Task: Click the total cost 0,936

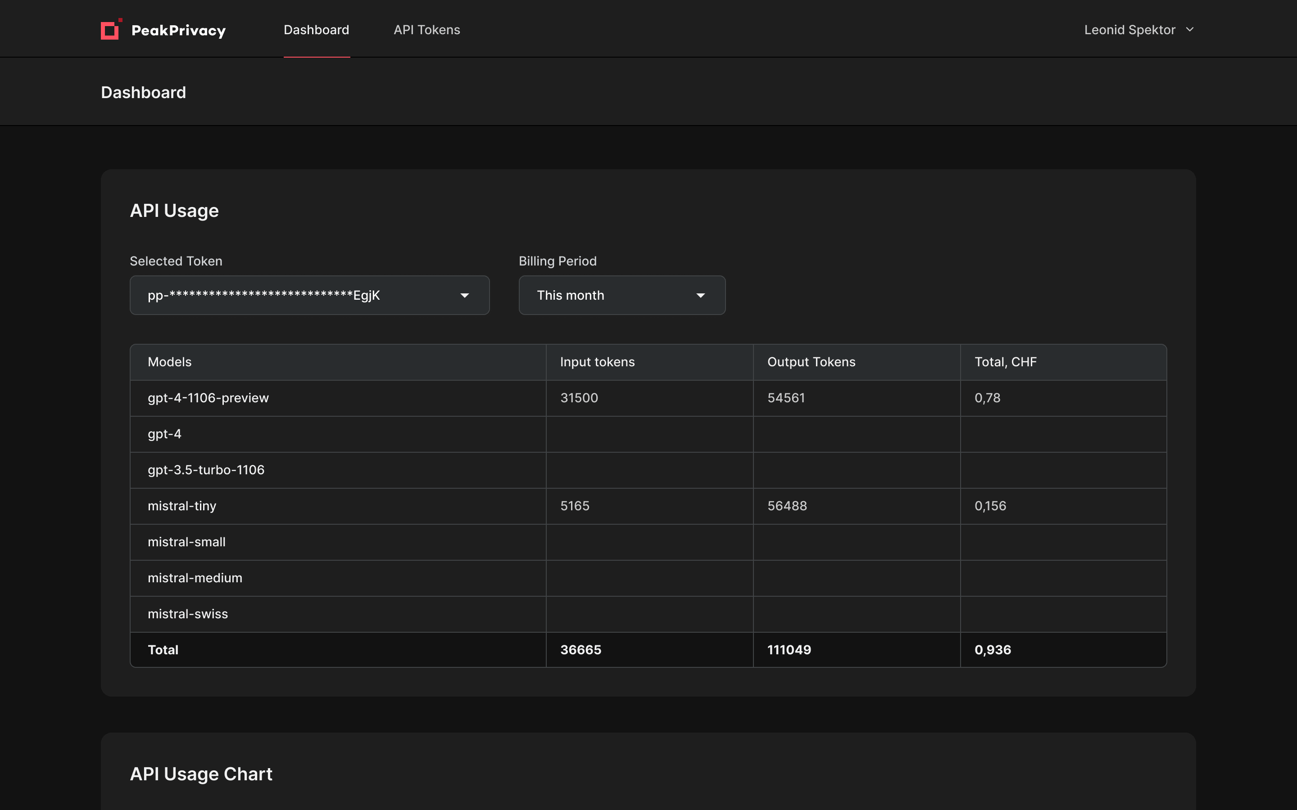Action: (x=993, y=650)
